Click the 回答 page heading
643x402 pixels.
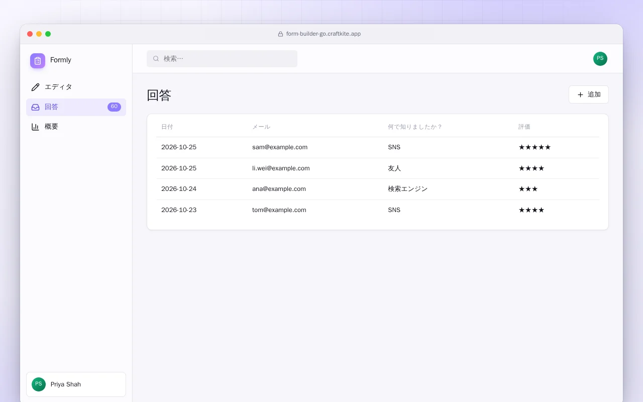tap(159, 95)
